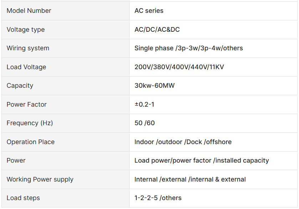The height and width of the screenshot is (209, 299).
Task: Click the Frequency (Hz) label
Action: pyautogui.click(x=30, y=123)
